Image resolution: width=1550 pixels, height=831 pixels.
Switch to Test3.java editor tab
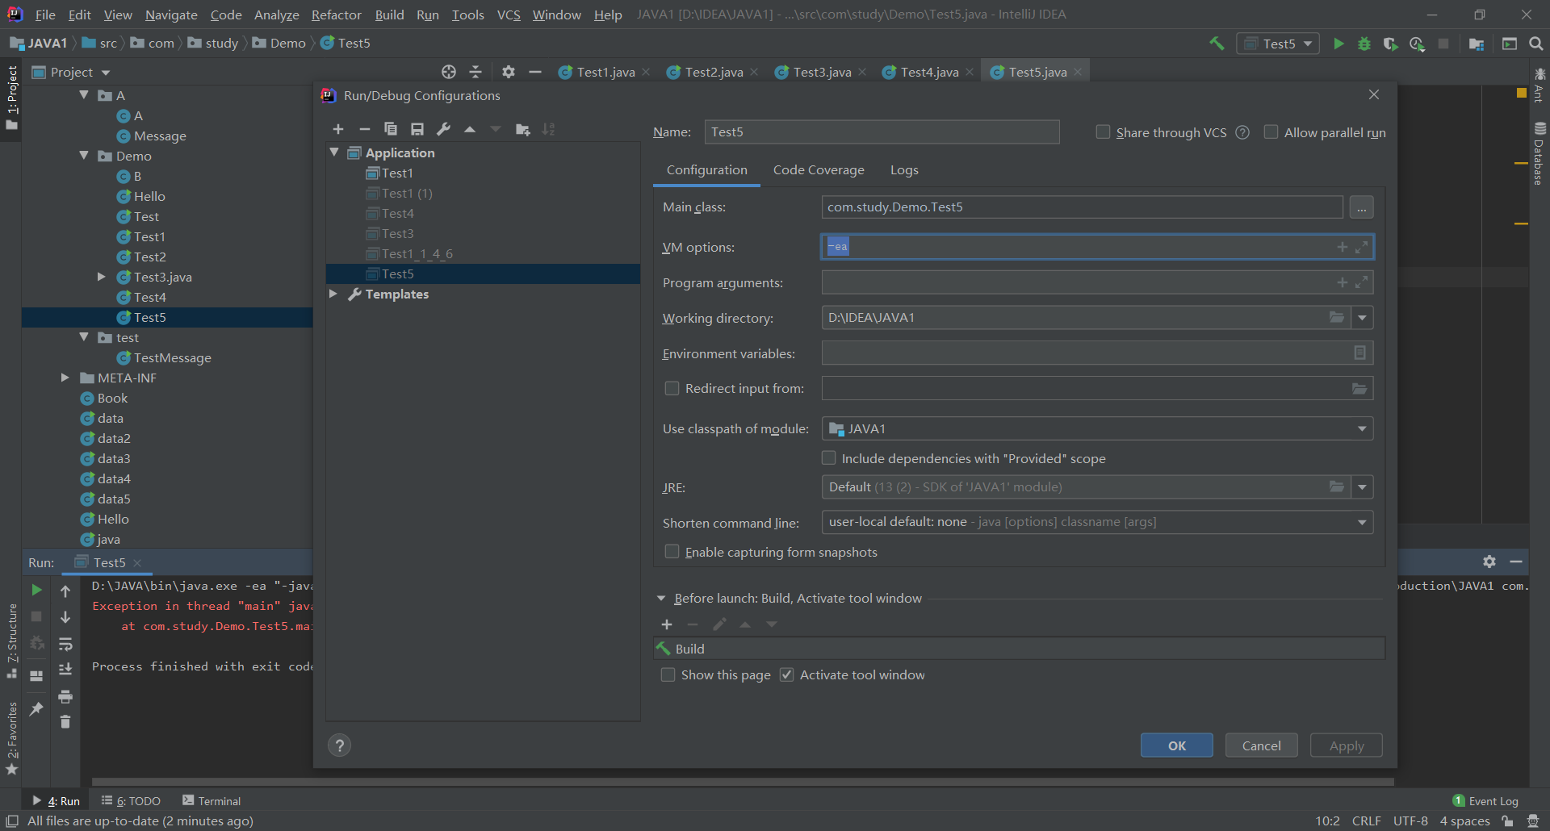pos(820,72)
